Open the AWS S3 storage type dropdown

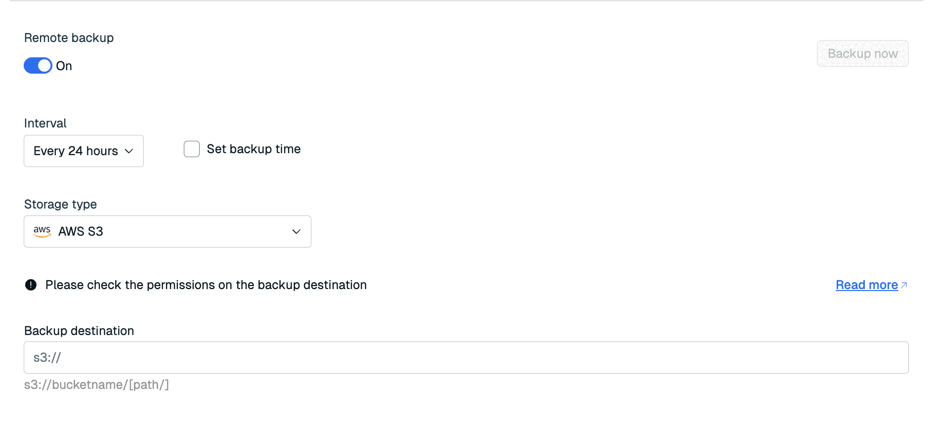coord(167,232)
